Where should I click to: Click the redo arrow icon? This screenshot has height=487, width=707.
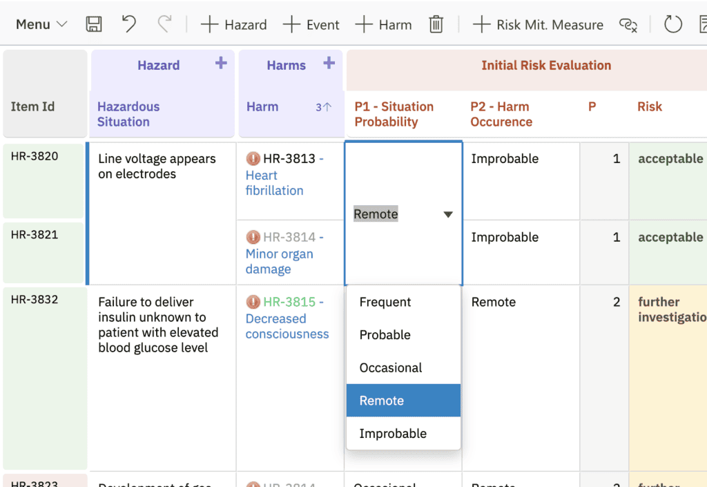(164, 24)
